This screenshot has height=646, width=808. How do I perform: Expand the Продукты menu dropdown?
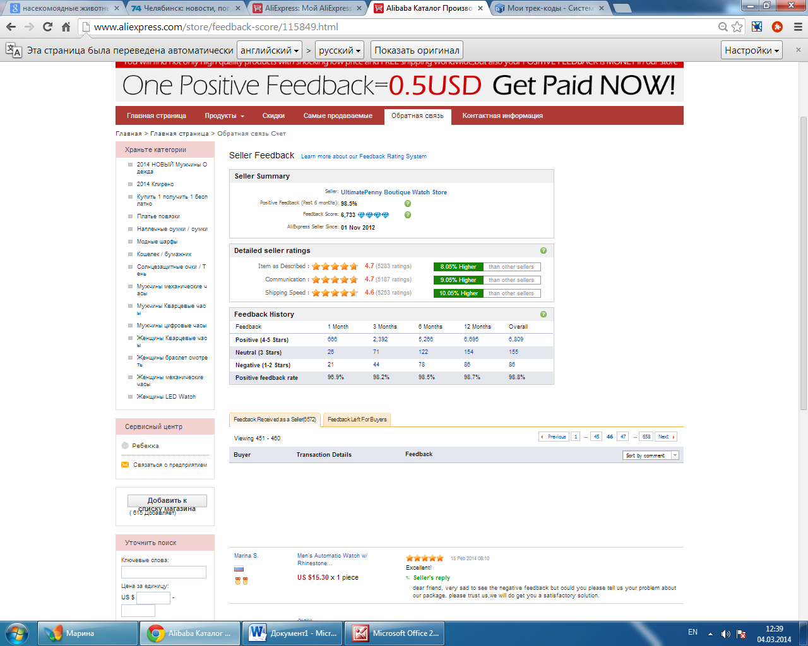[224, 115]
